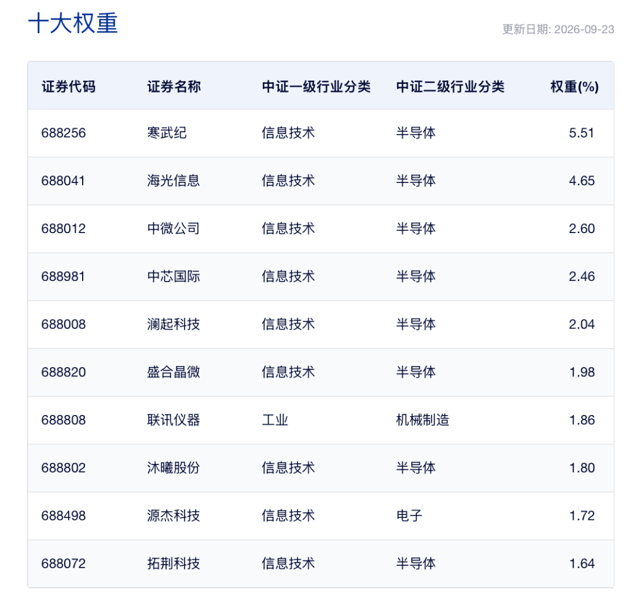Screen dimensions: 629x599
Task: Click 半导体 in the 中芯国际 row
Action: (x=416, y=276)
